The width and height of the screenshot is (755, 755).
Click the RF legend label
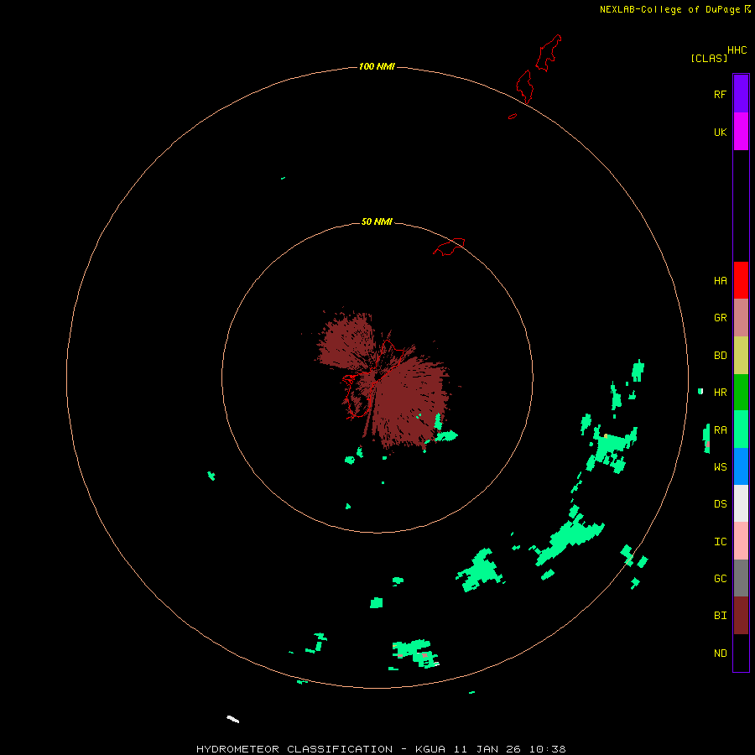coord(720,94)
